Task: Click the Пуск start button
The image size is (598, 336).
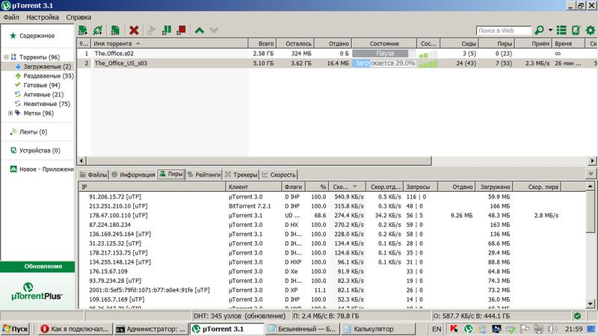Action: [15, 329]
